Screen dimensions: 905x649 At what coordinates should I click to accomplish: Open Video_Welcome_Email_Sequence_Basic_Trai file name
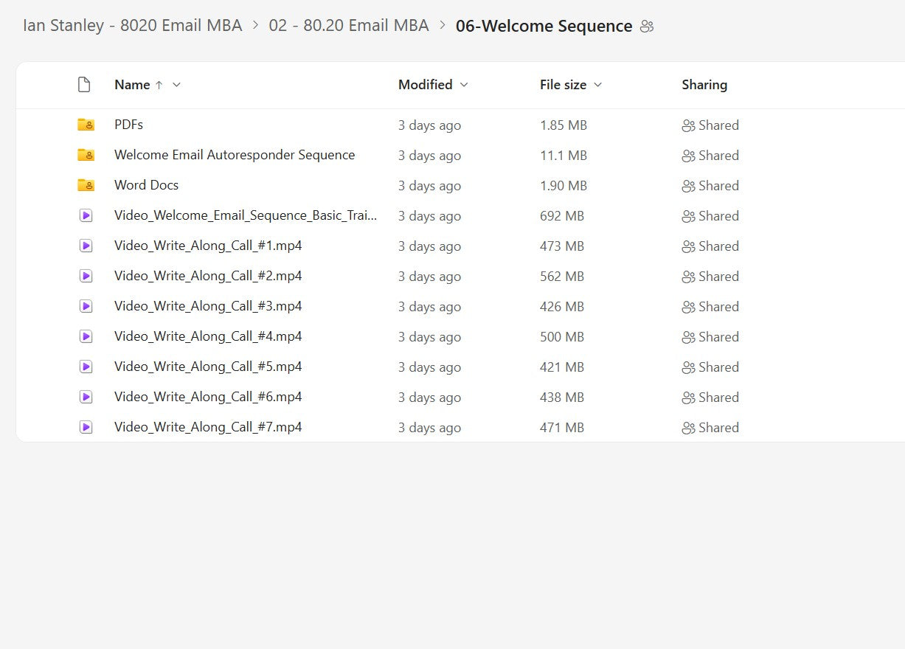pos(246,215)
